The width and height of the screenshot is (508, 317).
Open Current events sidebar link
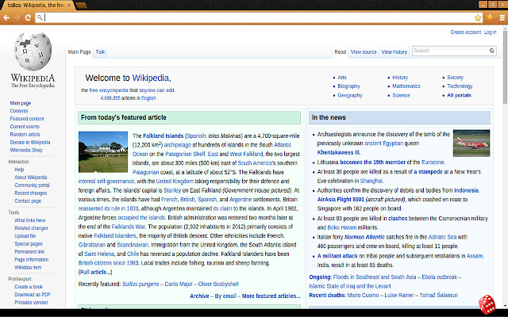coord(25,127)
